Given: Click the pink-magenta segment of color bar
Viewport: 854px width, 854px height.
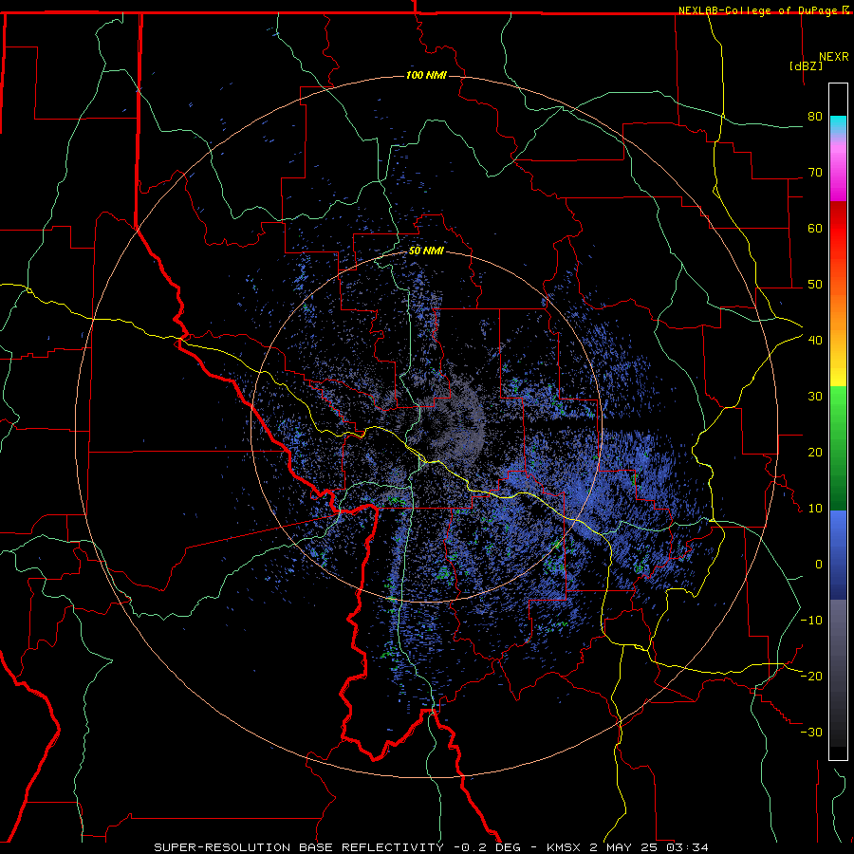Looking at the screenshot, I should pos(838,169).
